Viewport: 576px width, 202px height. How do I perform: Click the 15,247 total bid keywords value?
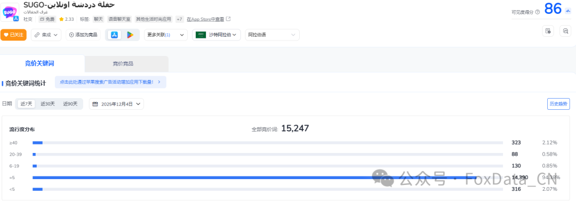[x=295, y=128]
